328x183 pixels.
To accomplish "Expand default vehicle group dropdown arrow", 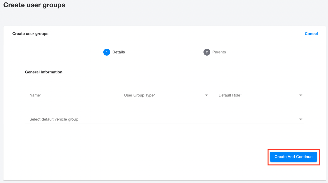I will pyautogui.click(x=301, y=119).
